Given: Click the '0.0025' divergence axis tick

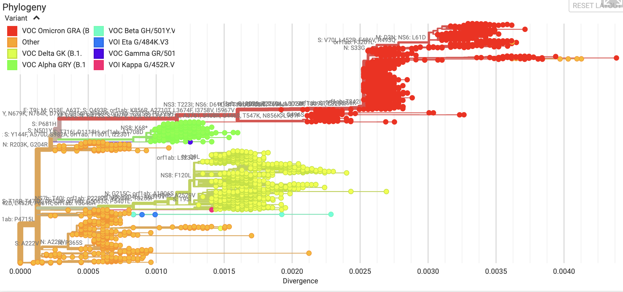Looking at the screenshot, I should [360, 271].
